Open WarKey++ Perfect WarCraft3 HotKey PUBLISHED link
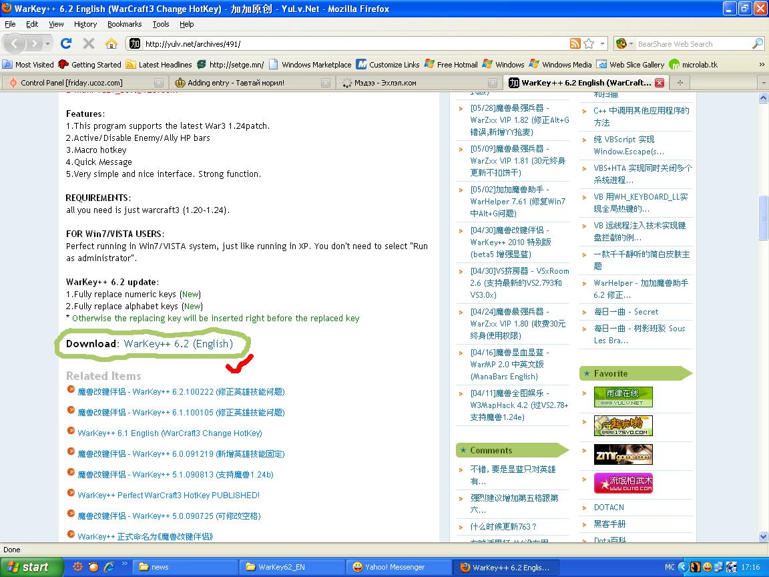The width and height of the screenshot is (769, 577). (x=169, y=495)
